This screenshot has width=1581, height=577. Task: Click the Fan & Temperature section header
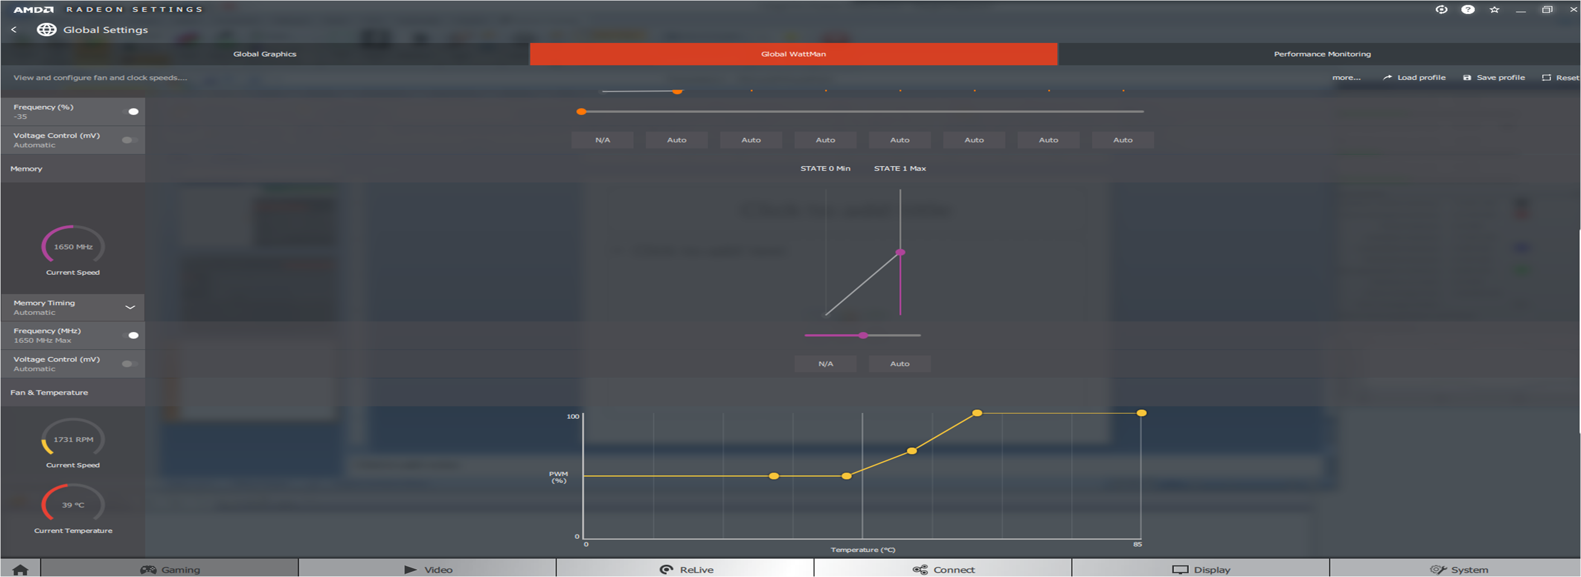[72, 392]
